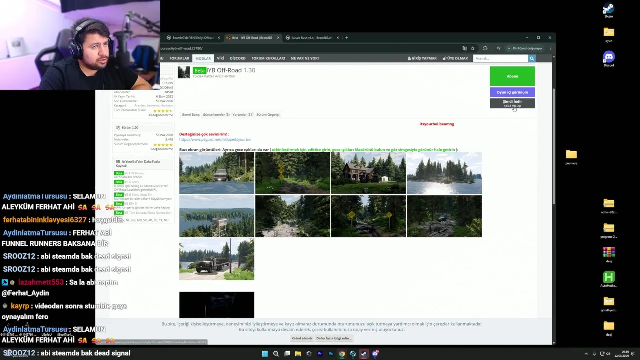Click the ÜYE OLMAK sign-up link
Viewport: 640px width, 360px height.
pos(455,58)
